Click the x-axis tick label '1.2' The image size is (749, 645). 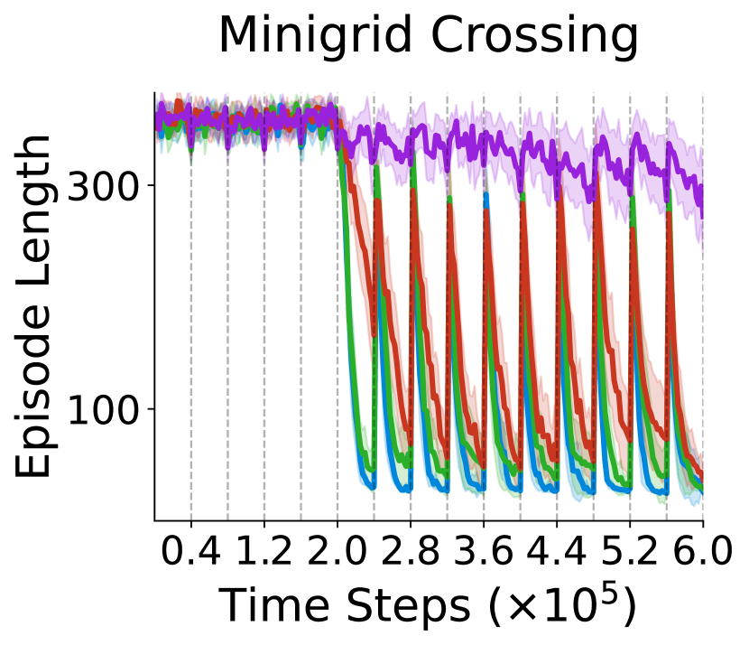[264, 551]
